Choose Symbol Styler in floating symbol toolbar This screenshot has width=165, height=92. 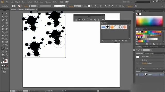tap(103, 19)
